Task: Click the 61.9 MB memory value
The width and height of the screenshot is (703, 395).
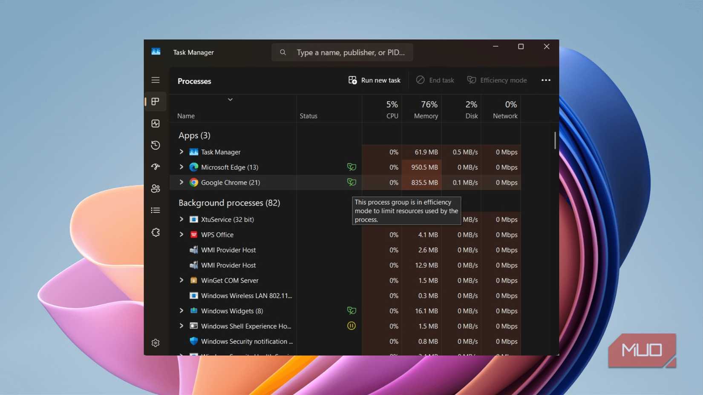Action: point(426,152)
